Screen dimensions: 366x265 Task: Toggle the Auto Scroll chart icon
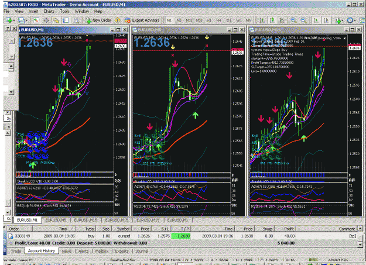click(x=316, y=20)
